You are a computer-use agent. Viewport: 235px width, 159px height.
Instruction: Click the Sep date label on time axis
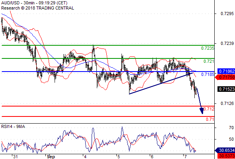(x=51, y=157)
